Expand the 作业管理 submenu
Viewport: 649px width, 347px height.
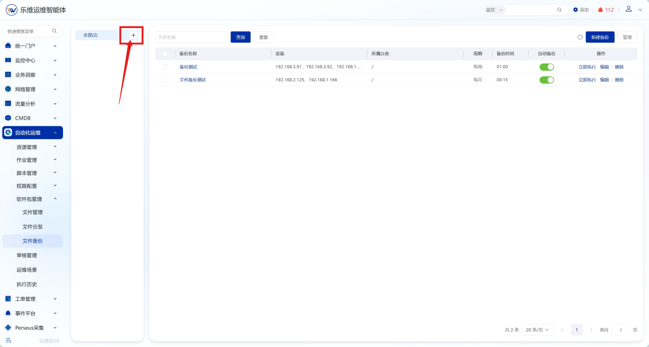click(x=55, y=160)
